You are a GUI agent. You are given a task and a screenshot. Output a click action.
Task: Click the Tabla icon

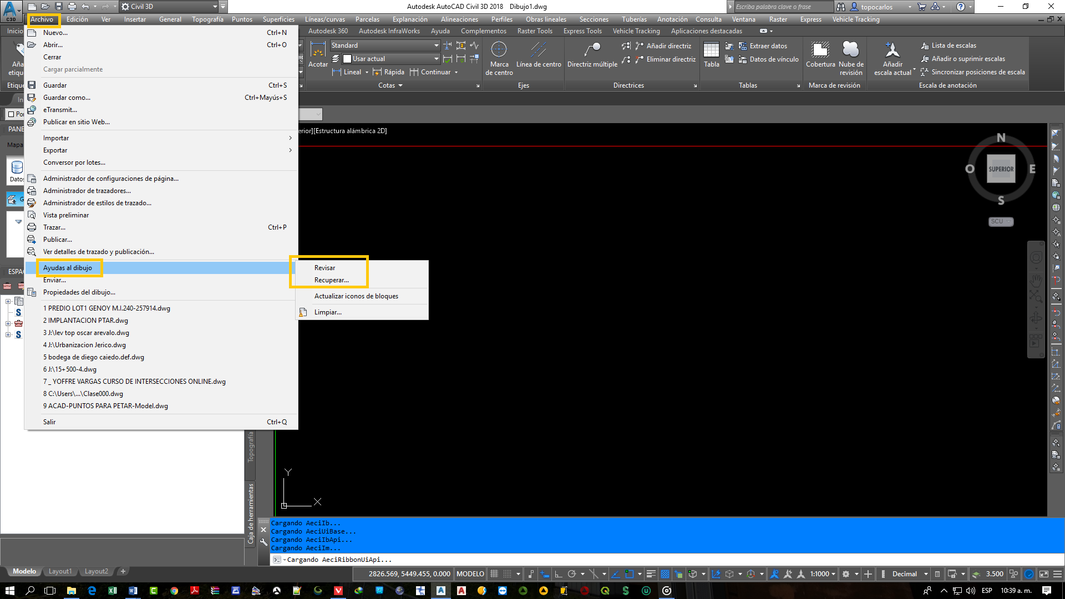[x=711, y=50]
